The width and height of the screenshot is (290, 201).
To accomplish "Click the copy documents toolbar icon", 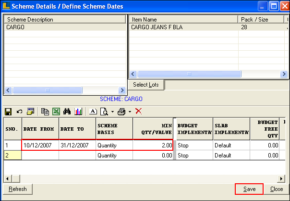I will [x=45, y=112].
